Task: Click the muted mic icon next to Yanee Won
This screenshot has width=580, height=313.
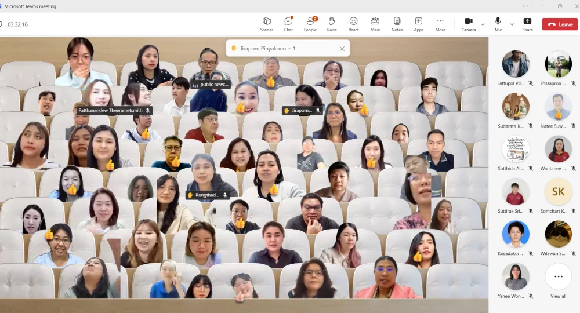Action: pos(531,296)
